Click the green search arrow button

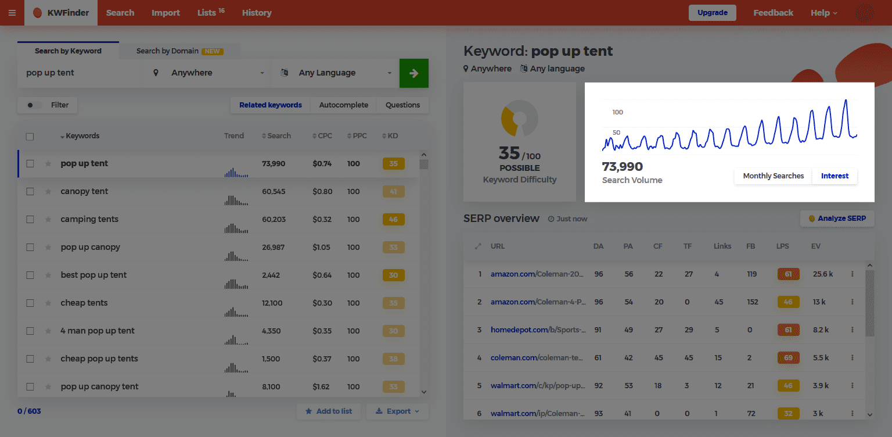click(414, 73)
